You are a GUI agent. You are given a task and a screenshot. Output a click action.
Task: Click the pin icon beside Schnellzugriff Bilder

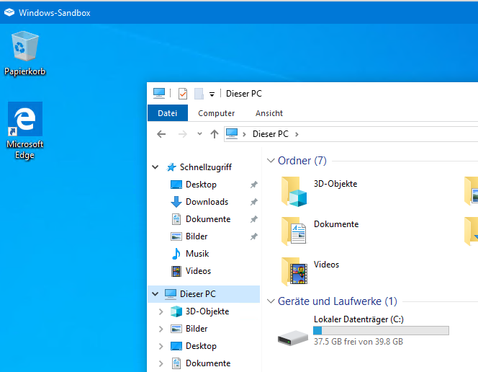pyautogui.click(x=253, y=236)
